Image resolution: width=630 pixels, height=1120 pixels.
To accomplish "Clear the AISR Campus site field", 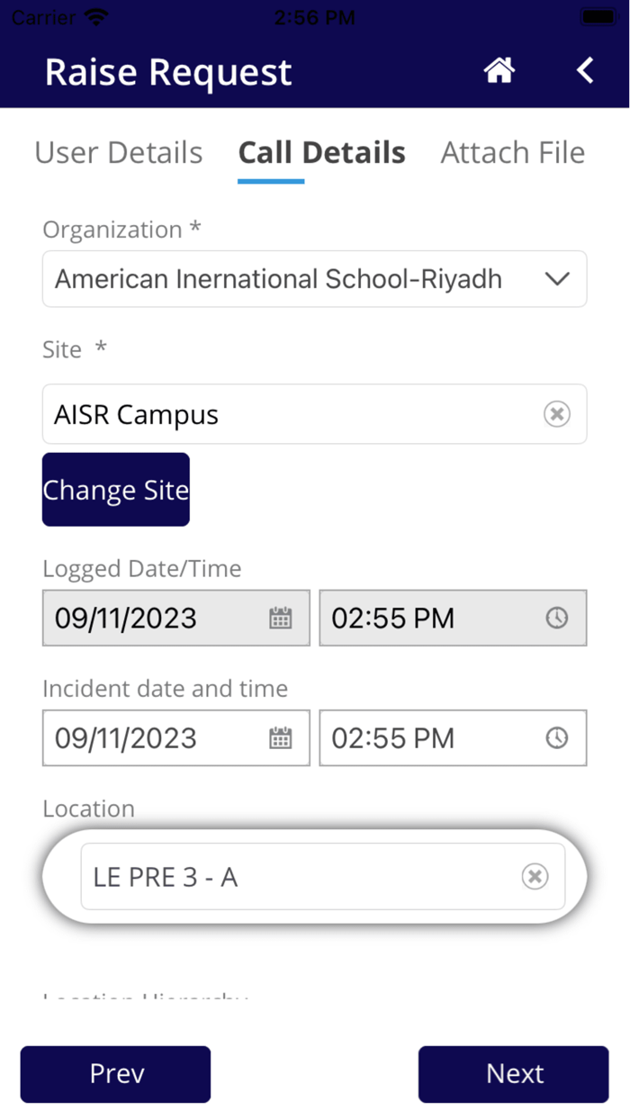I will pos(557,413).
